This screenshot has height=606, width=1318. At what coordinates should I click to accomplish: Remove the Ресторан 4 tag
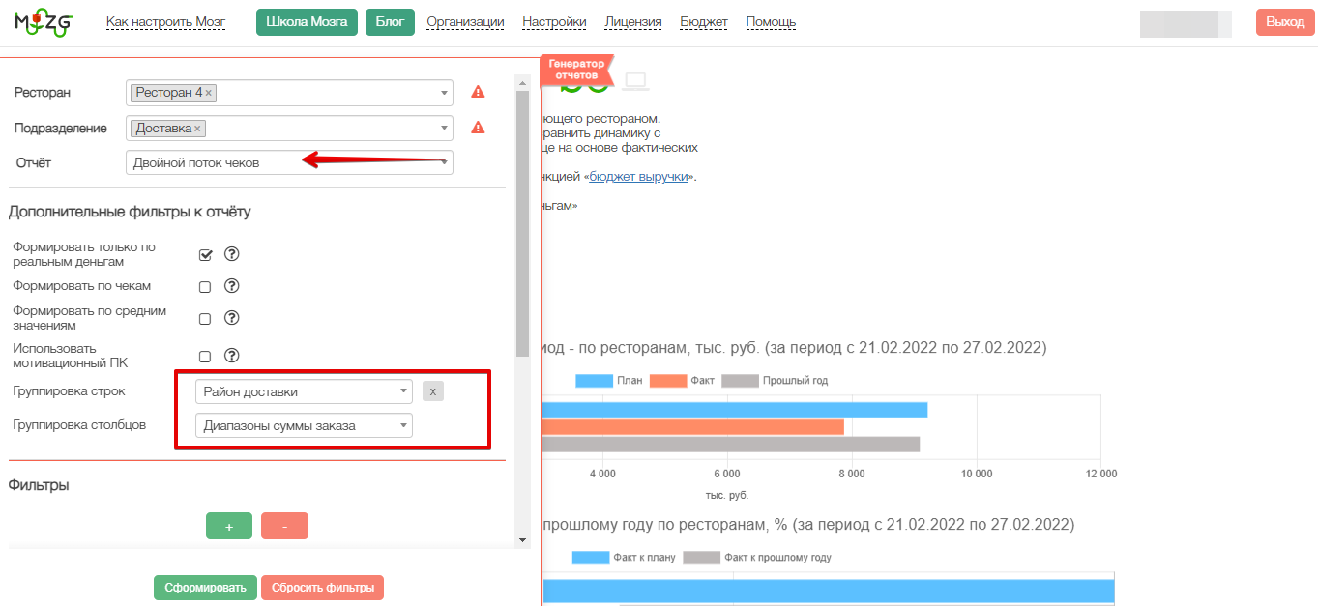[209, 93]
